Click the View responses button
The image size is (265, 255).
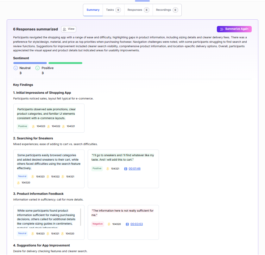[69, 29]
